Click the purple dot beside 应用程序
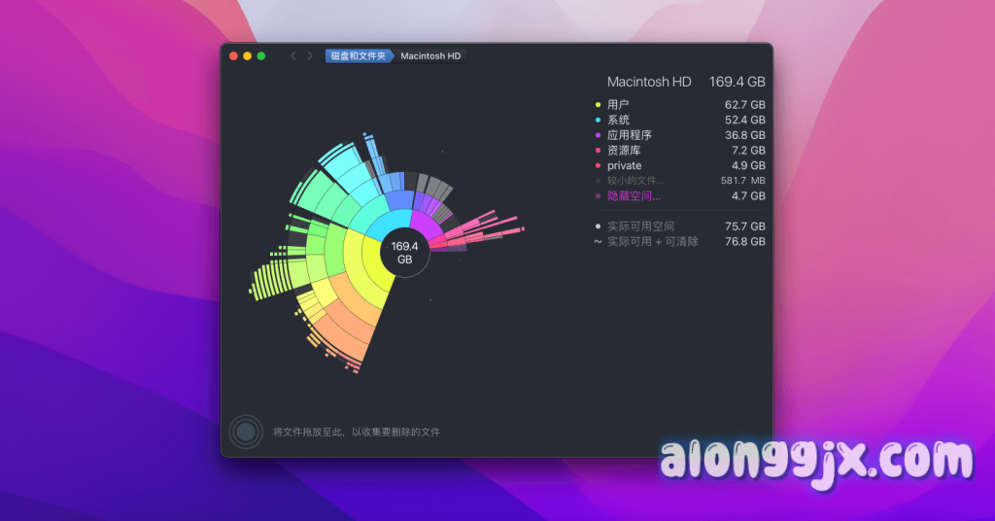 point(599,135)
